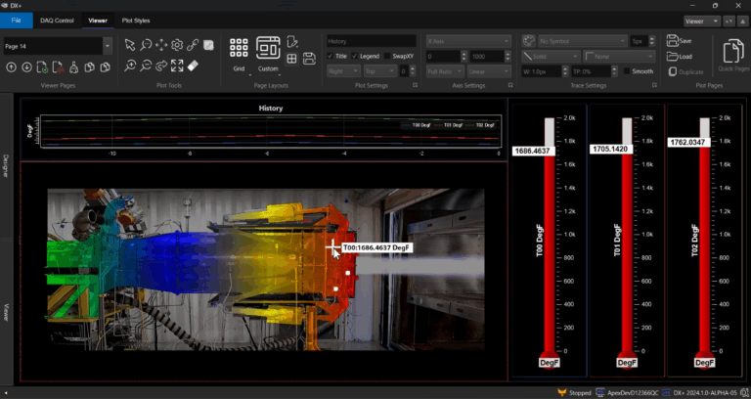Open the Viewer mode dropdown at top right
This screenshot has width=751, height=399.
tap(701, 20)
